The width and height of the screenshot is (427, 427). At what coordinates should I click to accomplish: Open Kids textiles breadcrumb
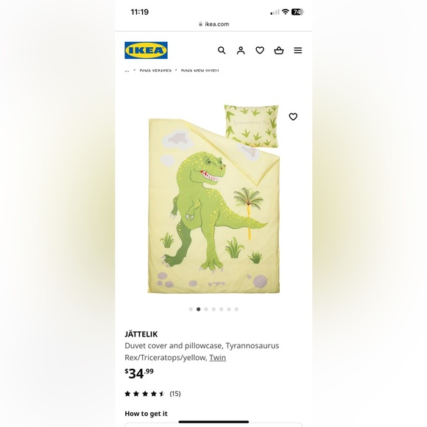(x=155, y=70)
